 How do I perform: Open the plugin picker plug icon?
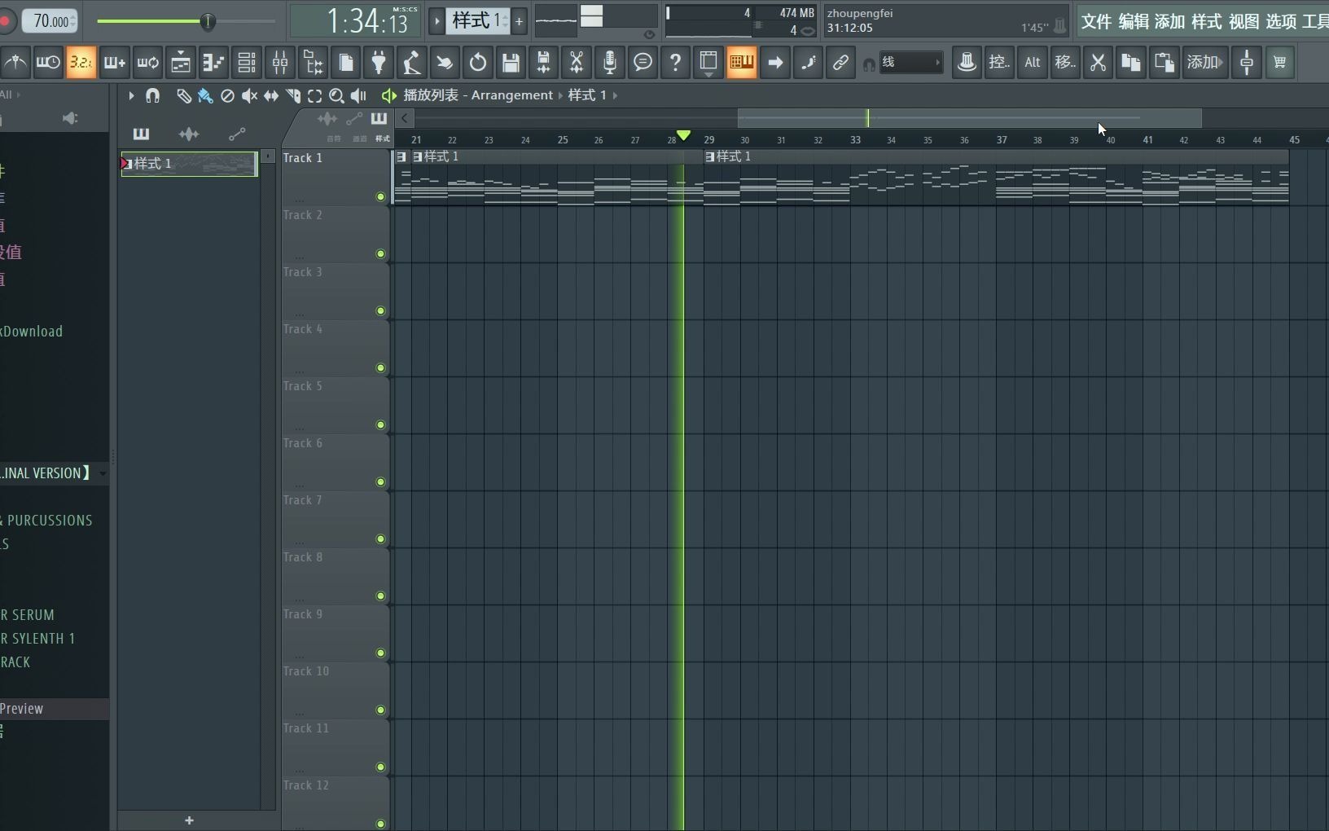(x=379, y=62)
